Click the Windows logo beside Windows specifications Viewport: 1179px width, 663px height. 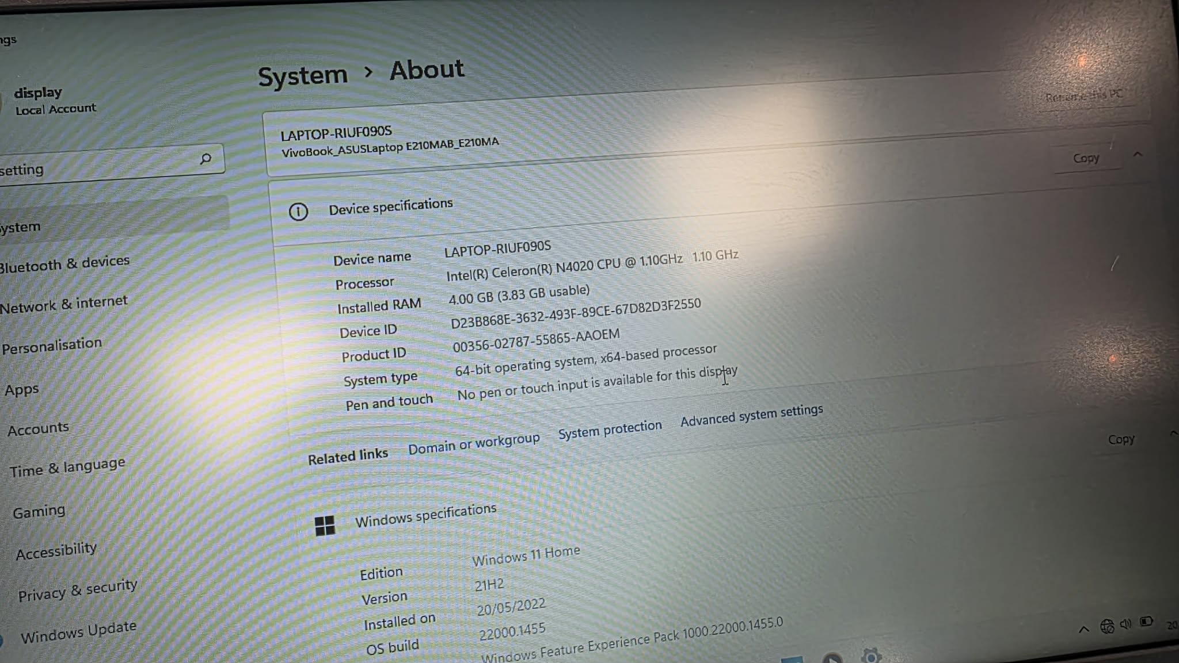[325, 526]
